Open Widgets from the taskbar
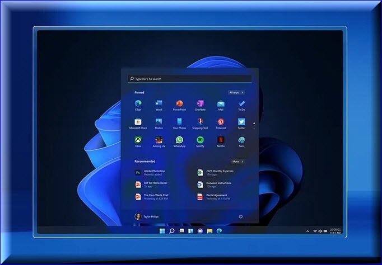 (x=191, y=231)
